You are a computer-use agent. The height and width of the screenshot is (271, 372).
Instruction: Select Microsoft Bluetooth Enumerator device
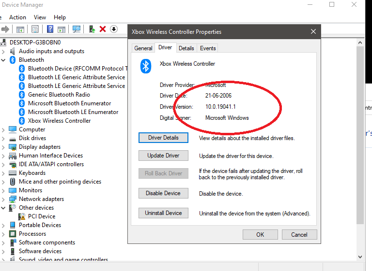point(70,103)
